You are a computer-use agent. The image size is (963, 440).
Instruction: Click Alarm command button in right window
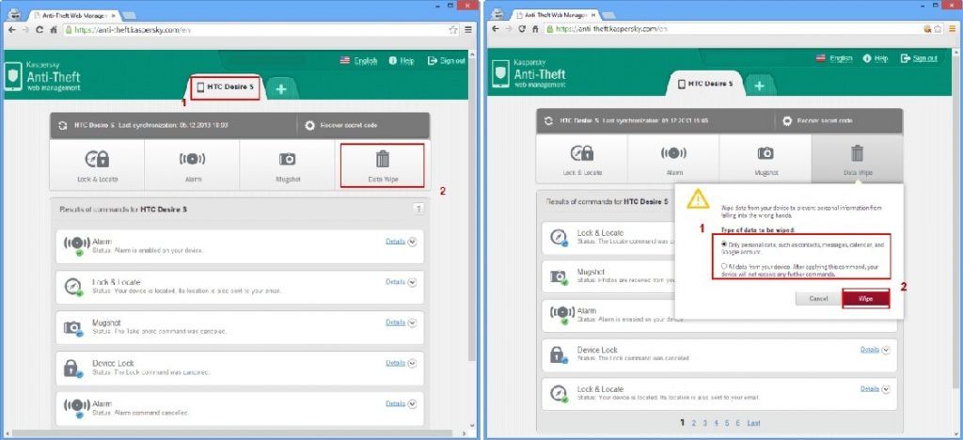point(673,159)
